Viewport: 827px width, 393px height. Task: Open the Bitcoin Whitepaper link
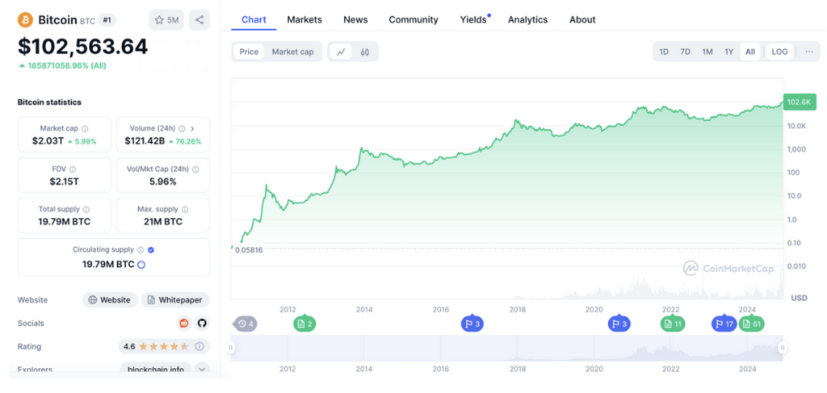[175, 300]
